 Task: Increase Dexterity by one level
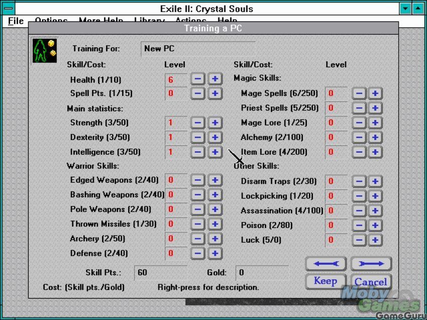point(215,137)
